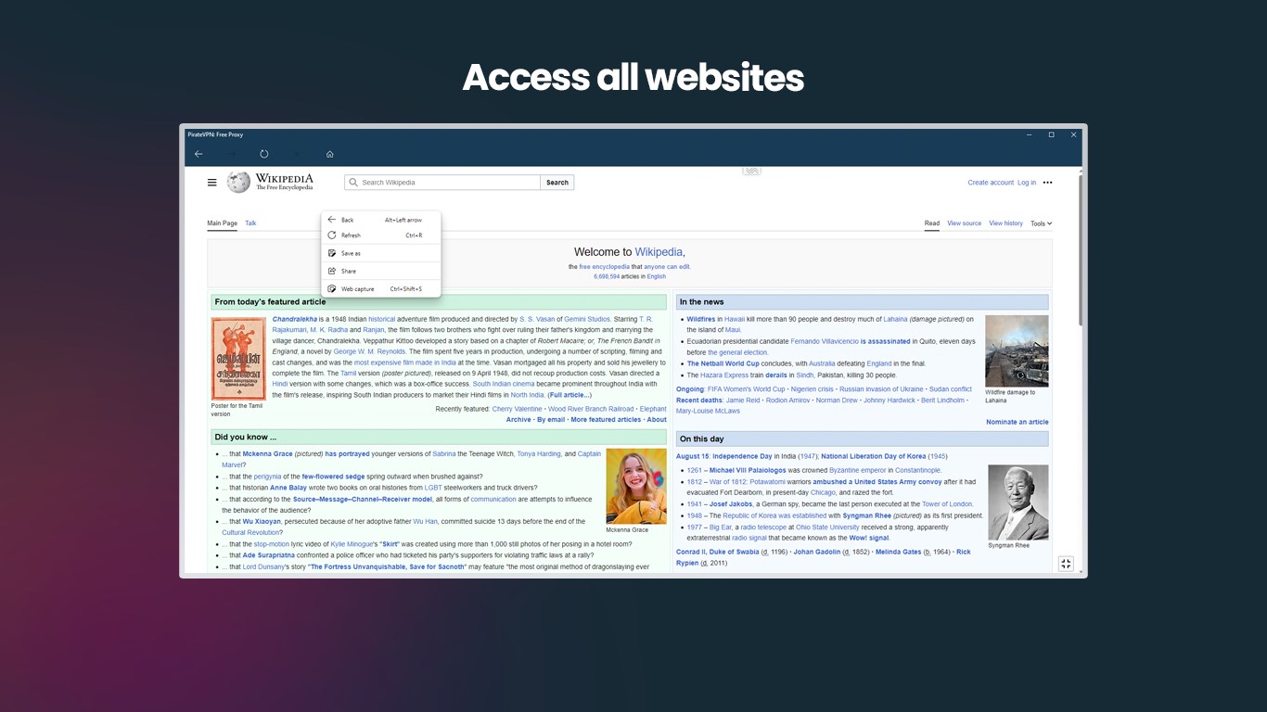
Task: Open the three-dots personal tools menu
Action: coord(1047,183)
